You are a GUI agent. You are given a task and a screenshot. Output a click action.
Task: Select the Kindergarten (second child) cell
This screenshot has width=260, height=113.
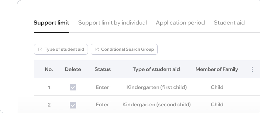point(157,105)
